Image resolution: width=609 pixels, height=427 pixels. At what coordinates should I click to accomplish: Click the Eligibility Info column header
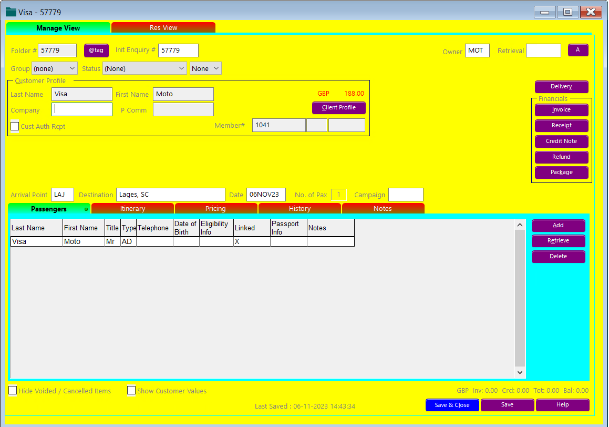[216, 228]
